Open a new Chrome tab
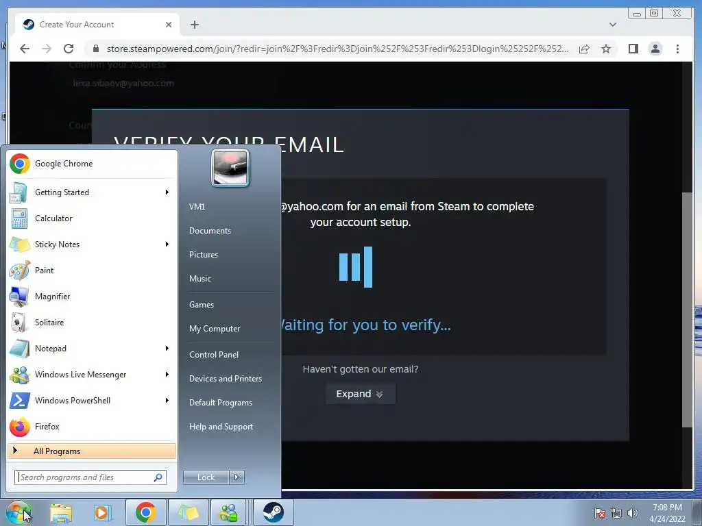The image size is (702, 526). 194,25
